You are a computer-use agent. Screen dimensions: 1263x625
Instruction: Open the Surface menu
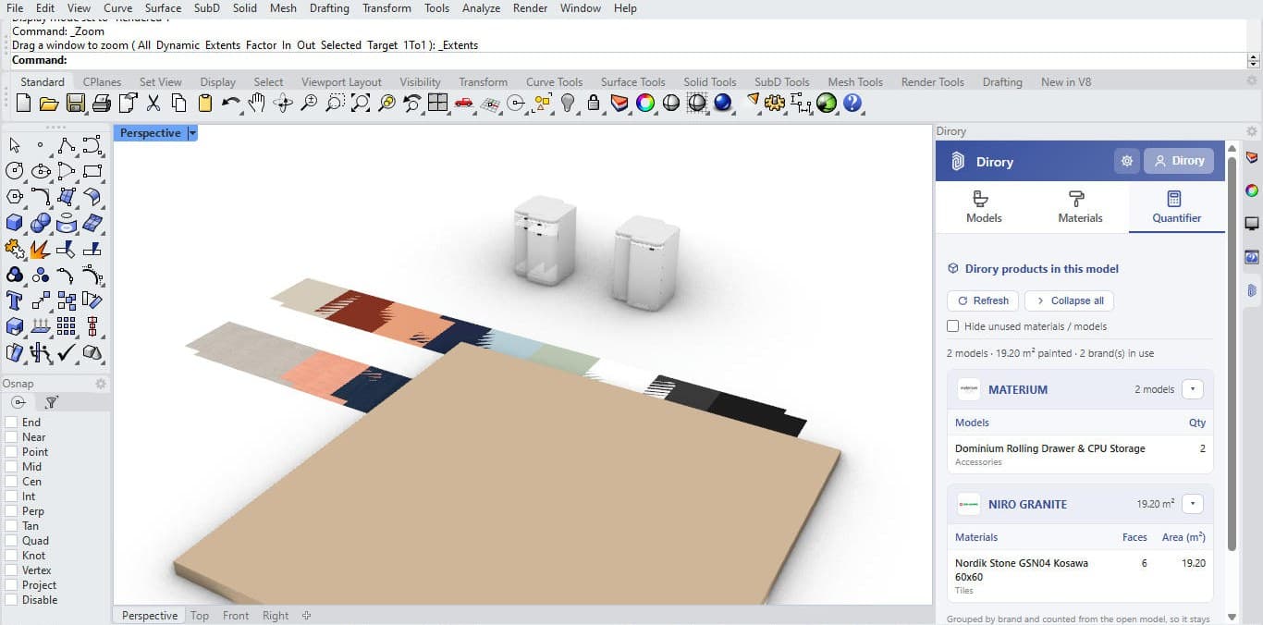[163, 8]
